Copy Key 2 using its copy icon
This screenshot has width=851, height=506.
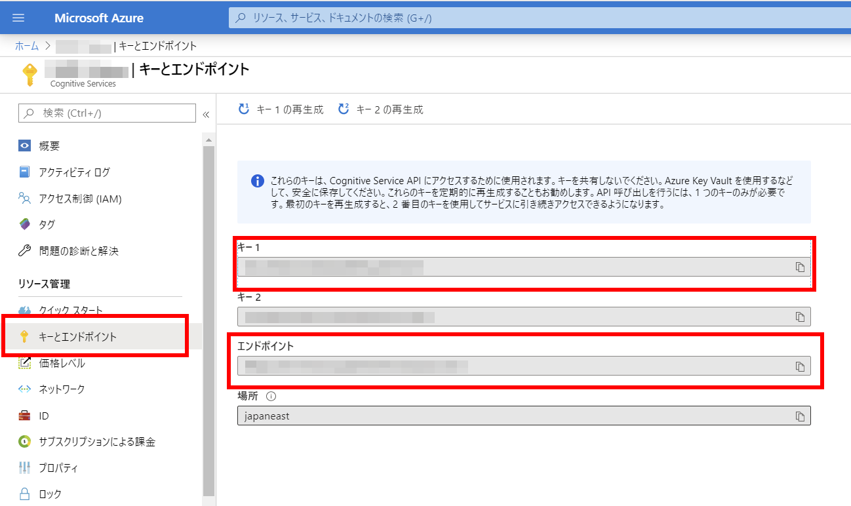[x=800, y=317]
